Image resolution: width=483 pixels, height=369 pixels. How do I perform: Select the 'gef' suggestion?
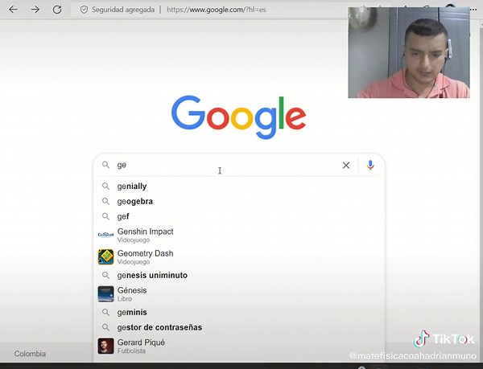pyautogui.click(x=239, y=216)
